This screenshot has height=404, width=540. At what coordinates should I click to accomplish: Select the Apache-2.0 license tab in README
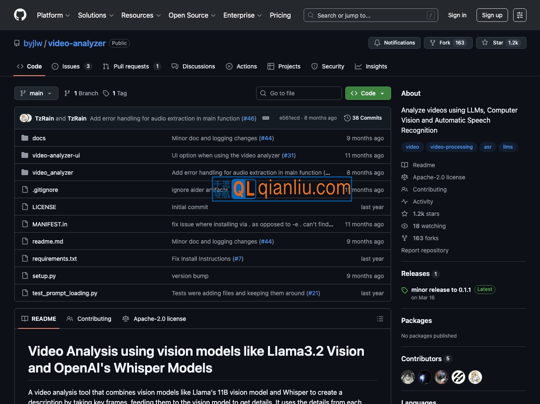coord(154,319)
